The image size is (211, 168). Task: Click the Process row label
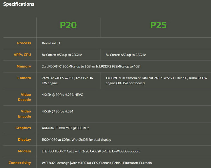(x=24, y=43)
